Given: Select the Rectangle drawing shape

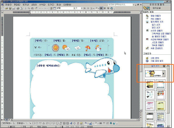Looking at the screenshot, I should pyautogui.click(x=33, y=123).
